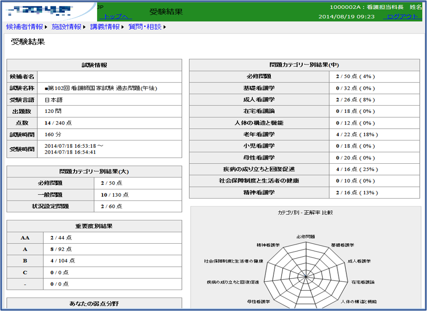Select the 重要度別結果 table header

pyautogui.click(x=94, y=226)
